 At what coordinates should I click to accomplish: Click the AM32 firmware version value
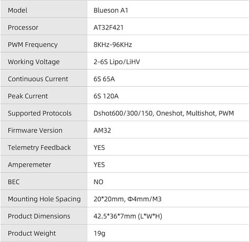102,130
